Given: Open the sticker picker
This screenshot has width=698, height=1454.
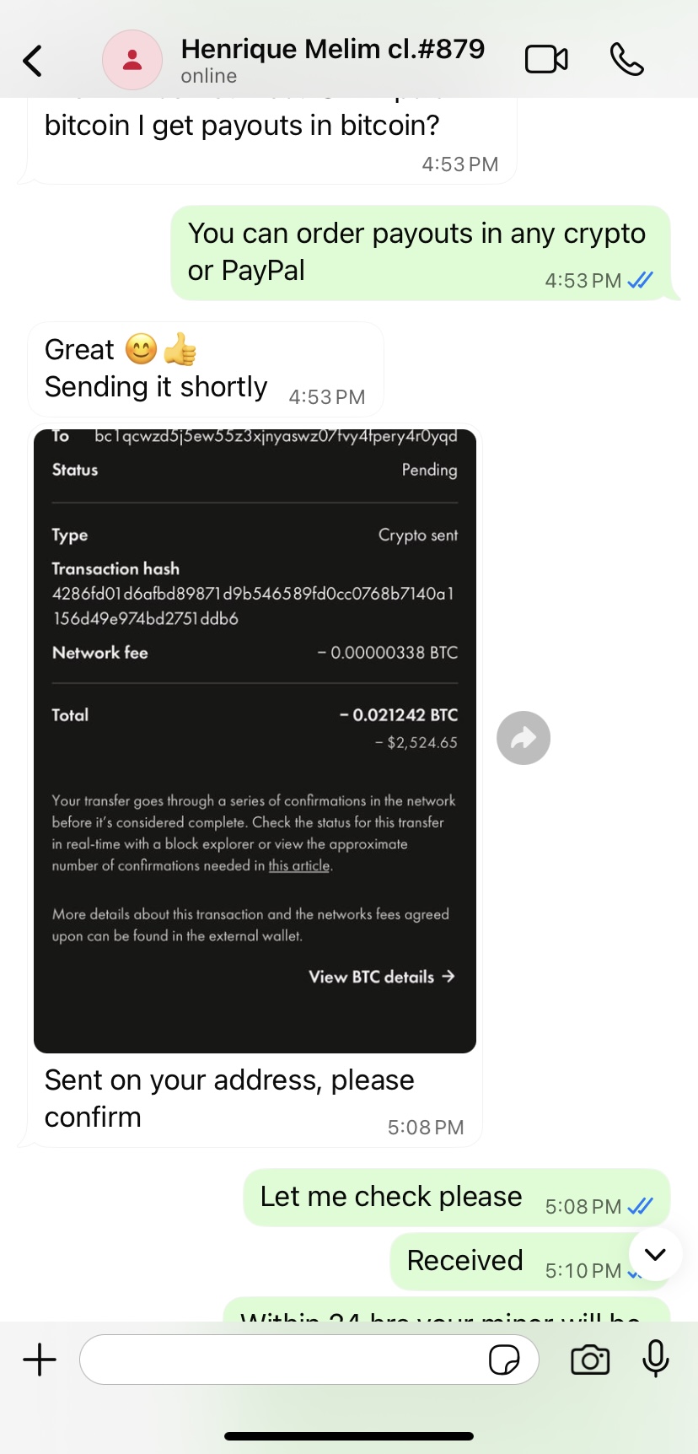Looking at the screenshot, I should [x=504, y=1360].
